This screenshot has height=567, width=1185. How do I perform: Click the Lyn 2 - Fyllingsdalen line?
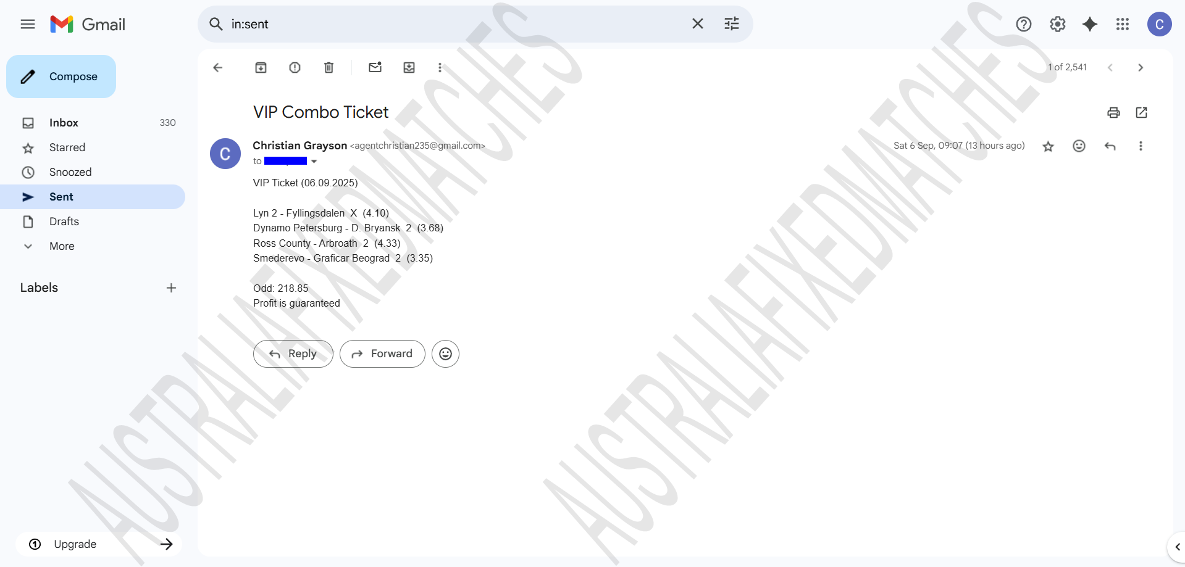coord(321,213)
